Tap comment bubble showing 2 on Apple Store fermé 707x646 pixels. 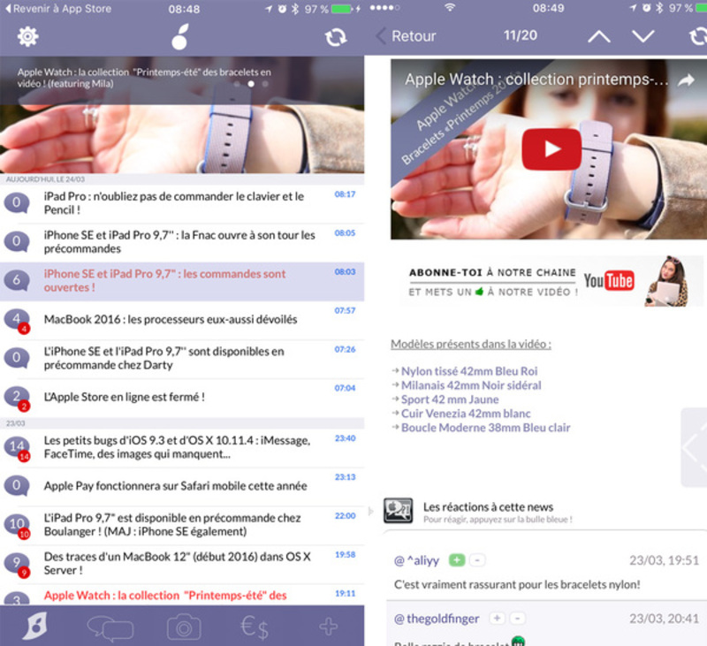pos(17,398)
